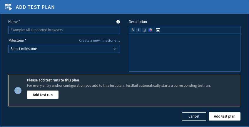The height and width of the screenshot is (127, 249).
Task: Click the ADD TEST PLAN dialog title
Action: click(x=35, y=7)
